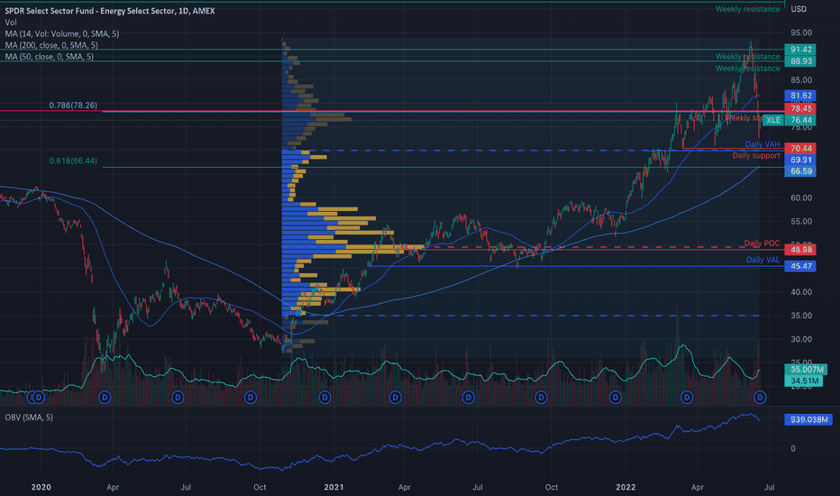Select the MA (200, close) legend entry
Viewport: 840px width, 496px height.
click(x=51, y=45)
